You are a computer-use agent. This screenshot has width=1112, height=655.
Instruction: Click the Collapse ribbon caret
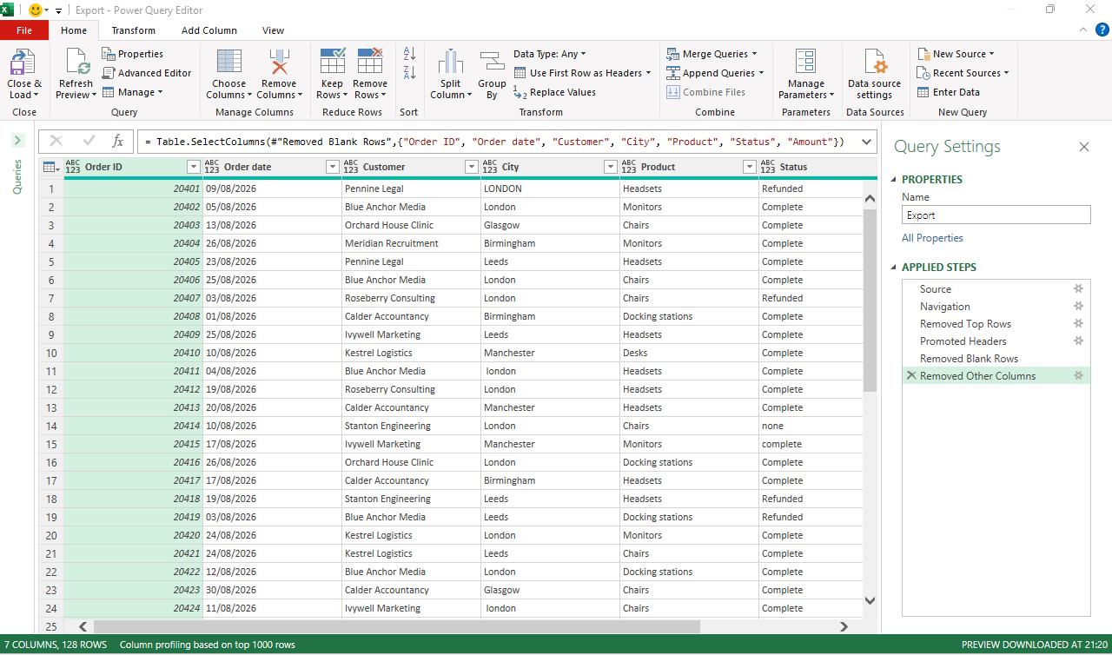(1082, 30)
